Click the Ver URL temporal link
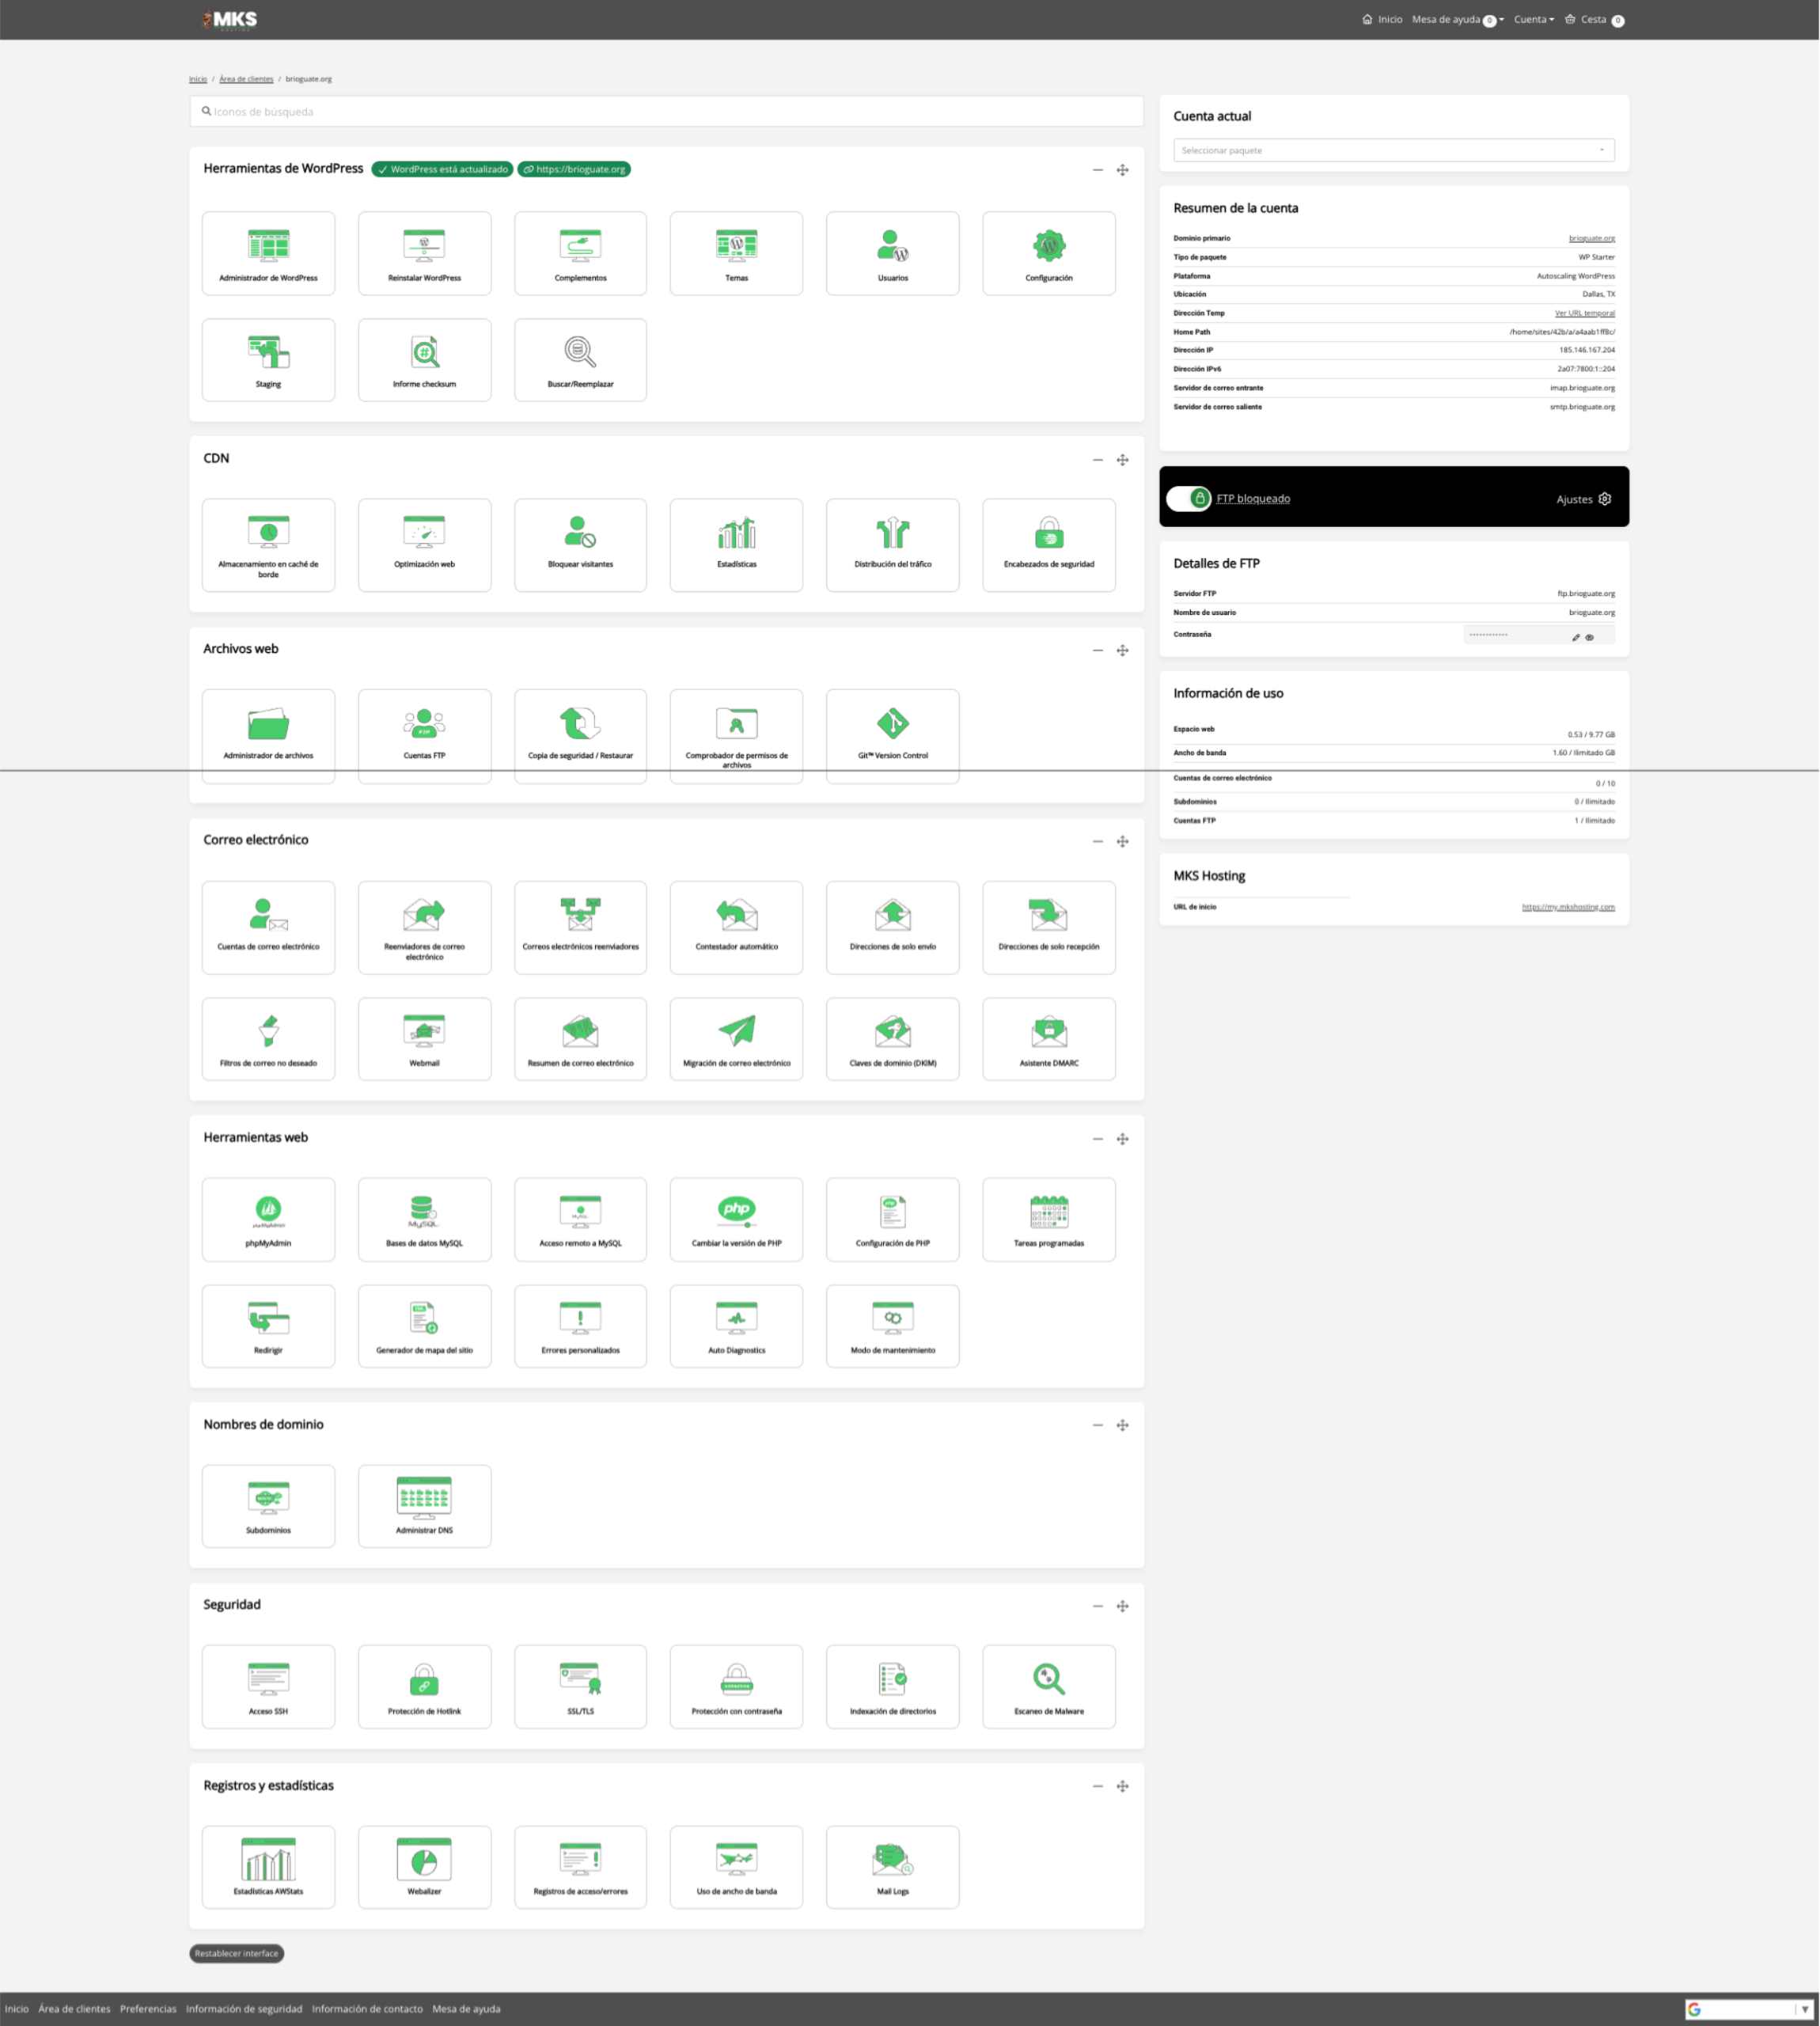Screen dimensions: 1820x2026 click(x=1584, y=313)
